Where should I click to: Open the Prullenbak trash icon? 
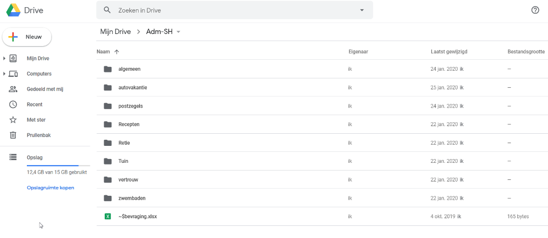pos(13,135)
